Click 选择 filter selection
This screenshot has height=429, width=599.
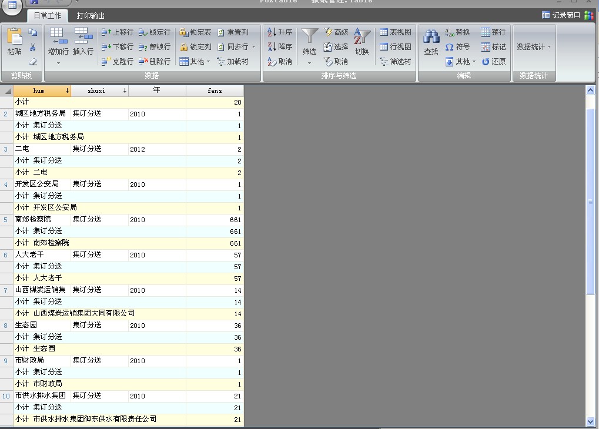336,46
